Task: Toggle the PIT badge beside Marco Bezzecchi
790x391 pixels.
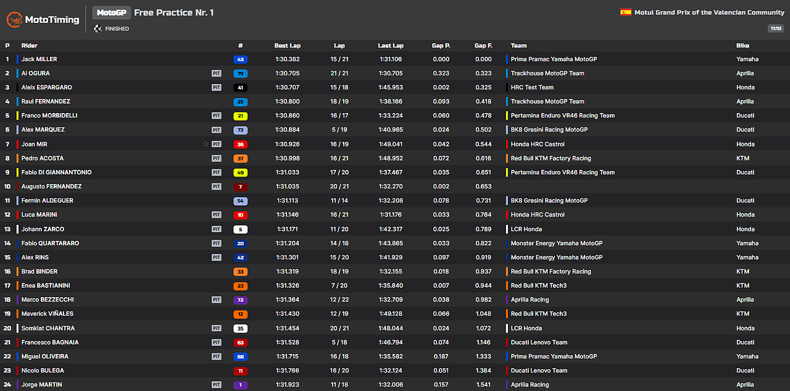Action: [217, 299]
